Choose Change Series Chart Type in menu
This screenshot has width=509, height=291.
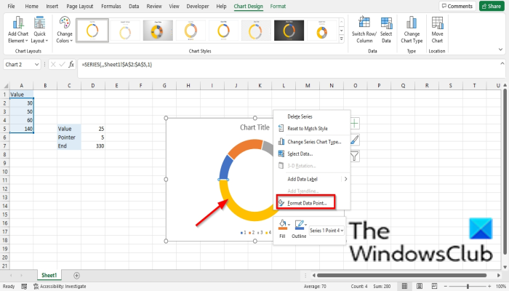pos(312,142)
